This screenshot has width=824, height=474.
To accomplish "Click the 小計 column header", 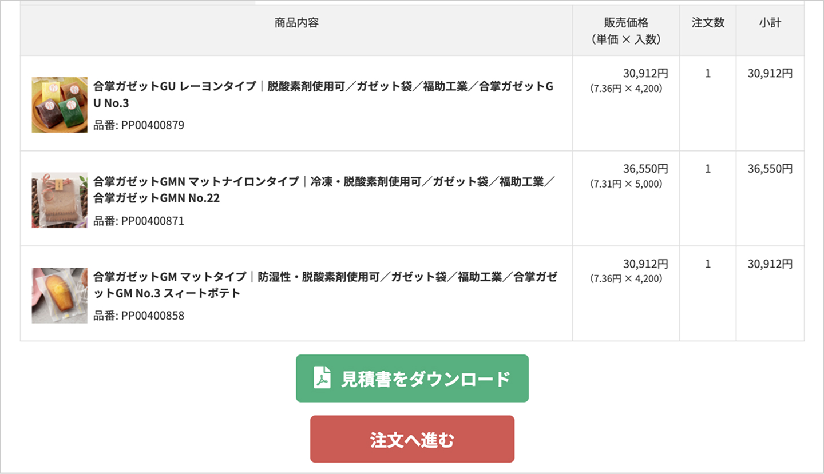I will (770, 23).
